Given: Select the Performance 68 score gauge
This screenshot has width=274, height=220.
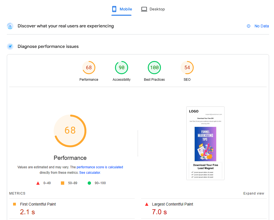Looking at the screenshot, I should coord(89,68).
